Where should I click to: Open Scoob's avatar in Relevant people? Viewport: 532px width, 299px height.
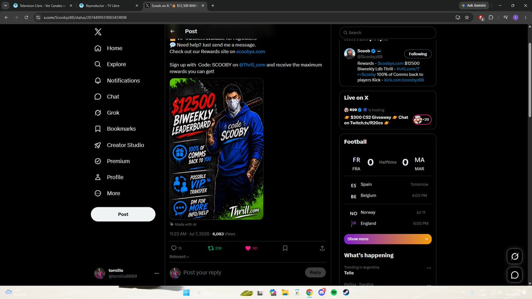tap(350, 54)
